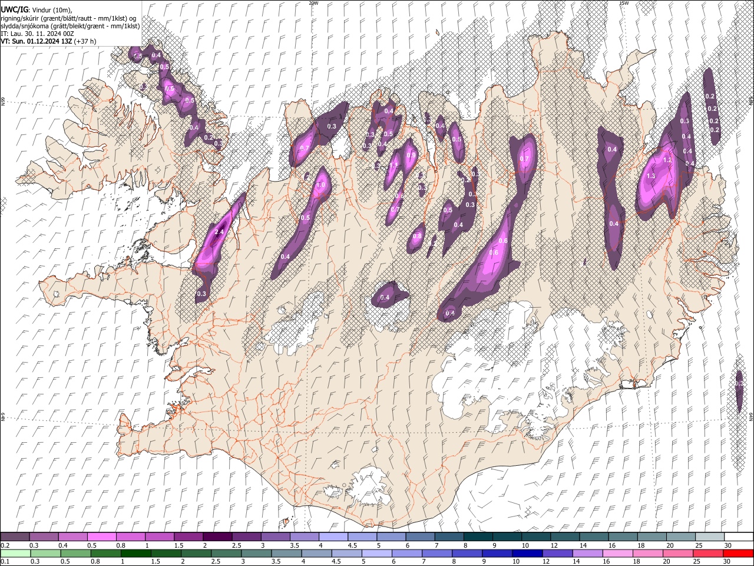
Task: Pick the upper-scale swatch starting at 0.3
Action: click(x=44, y=537)
